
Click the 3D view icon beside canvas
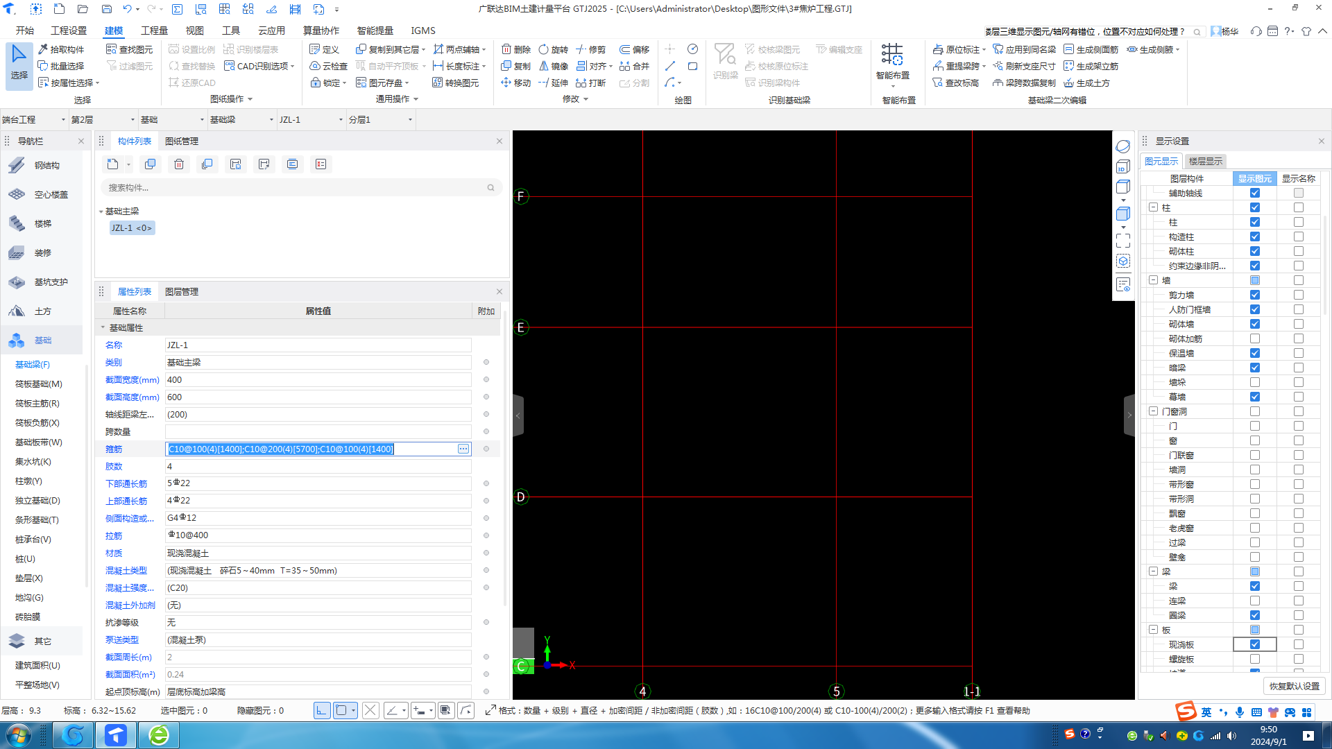tap(1122, 167)
